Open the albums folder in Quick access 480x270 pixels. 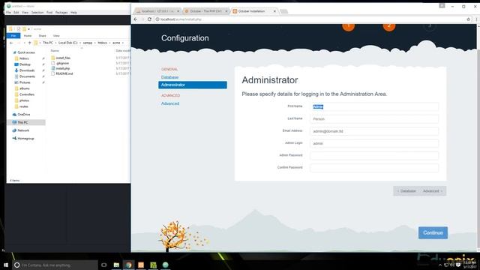click(25, 88)
